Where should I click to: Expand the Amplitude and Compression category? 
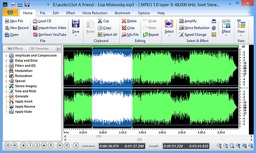[x=6, y=55]
